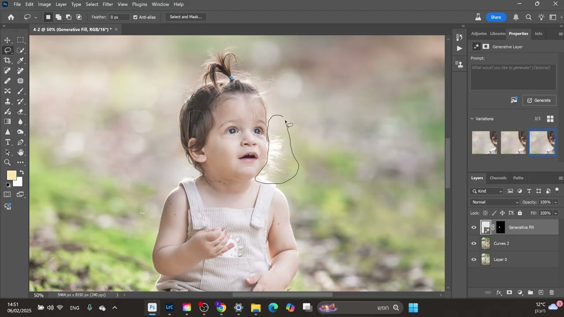564x317 pixels.
Task: Swap foreground and background colors
Action: pos(22,172)
